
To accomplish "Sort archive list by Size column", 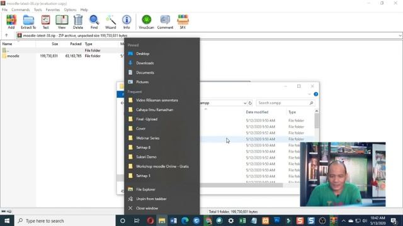I will (x=55, y=44).
